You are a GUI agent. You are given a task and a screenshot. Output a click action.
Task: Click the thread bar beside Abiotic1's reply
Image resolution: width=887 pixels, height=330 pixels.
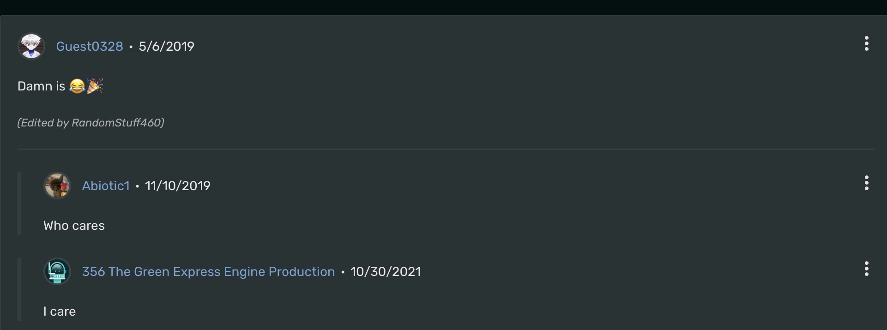click(x=19, y=204)
